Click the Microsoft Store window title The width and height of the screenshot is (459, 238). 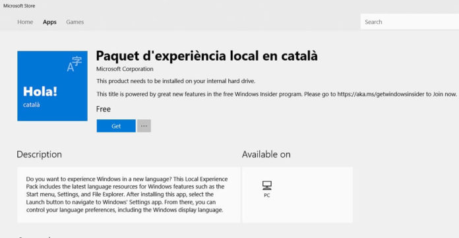point(19,6)
